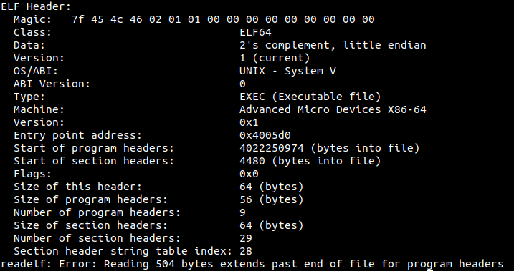Viewport: 514px width, 271px height.
Task: Select the "1 (current)" version value
Action: (x=275, y=58)
